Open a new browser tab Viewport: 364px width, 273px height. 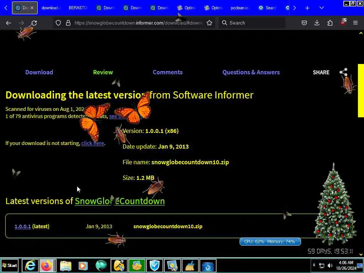pyautogui.click(x=307, y=8)
